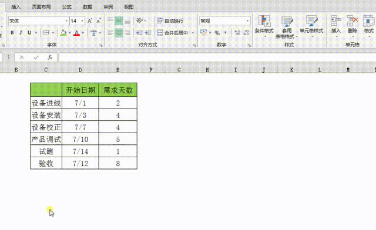This screenshot has height=230, width=376.
Task: Apply comma style separator
Action: click(225, 33)
